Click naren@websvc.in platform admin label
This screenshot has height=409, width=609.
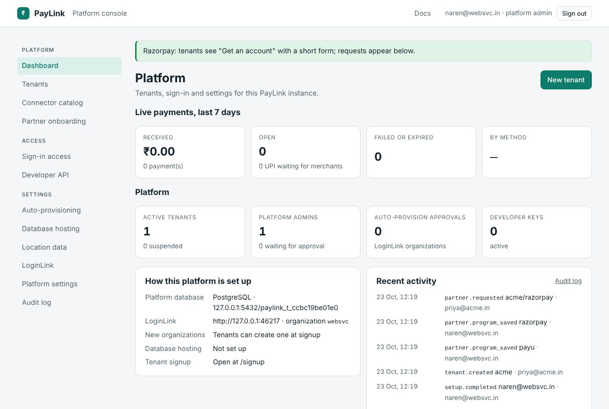pos(499,13)
